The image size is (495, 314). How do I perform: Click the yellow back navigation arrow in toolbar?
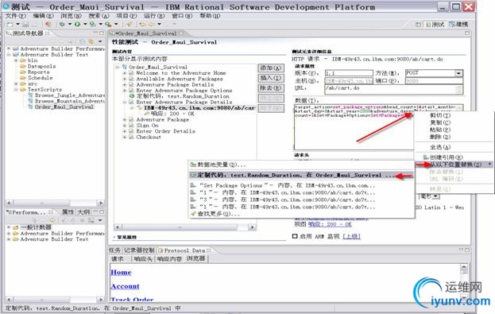coord(143,25)
